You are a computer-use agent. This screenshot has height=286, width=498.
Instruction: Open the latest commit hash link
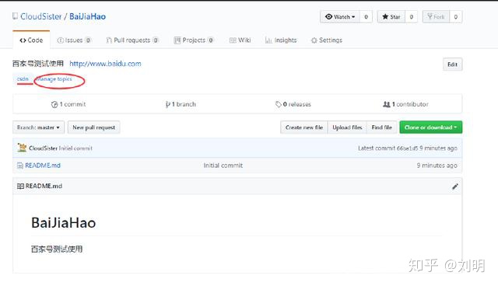pos(408,148)
